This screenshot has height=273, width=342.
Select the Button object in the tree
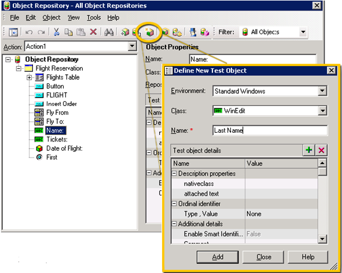[55, 86]
